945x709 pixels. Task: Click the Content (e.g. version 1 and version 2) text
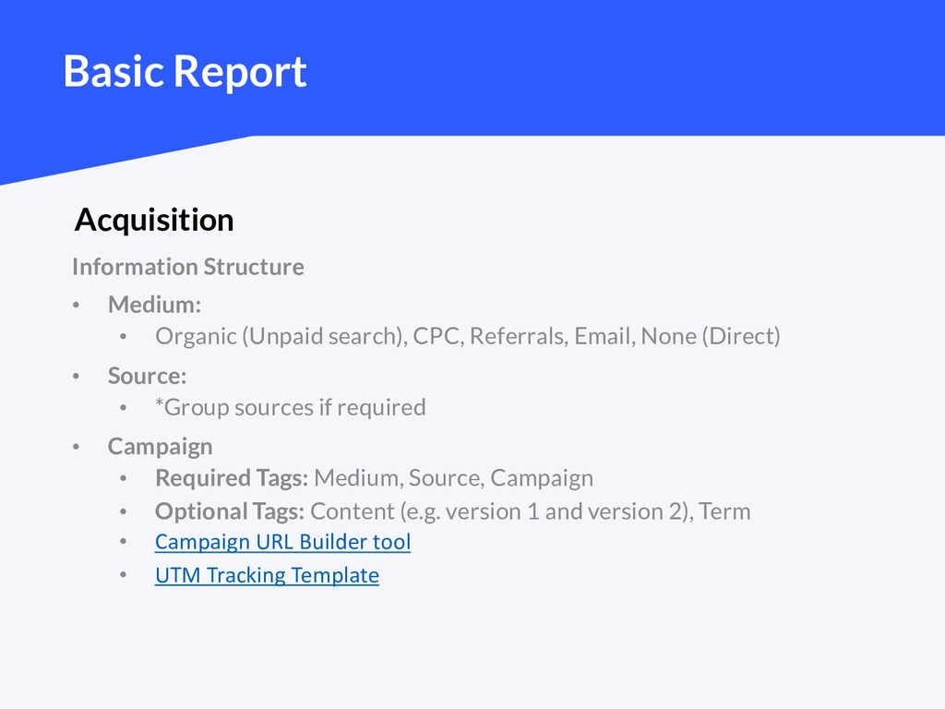[x=499, y=511]
